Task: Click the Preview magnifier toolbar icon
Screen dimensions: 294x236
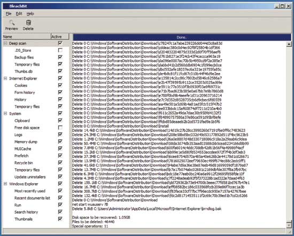Action: pos(12,23)
